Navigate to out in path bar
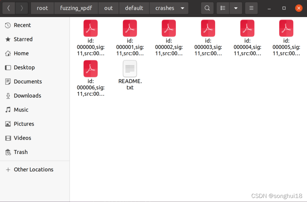307x202 pixels. [108, 8]
